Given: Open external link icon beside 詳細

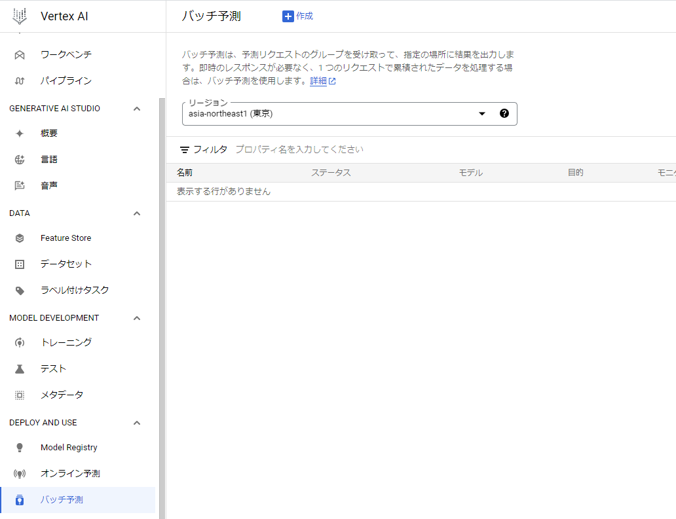Looking at the screenshot, I should [332, 81].
